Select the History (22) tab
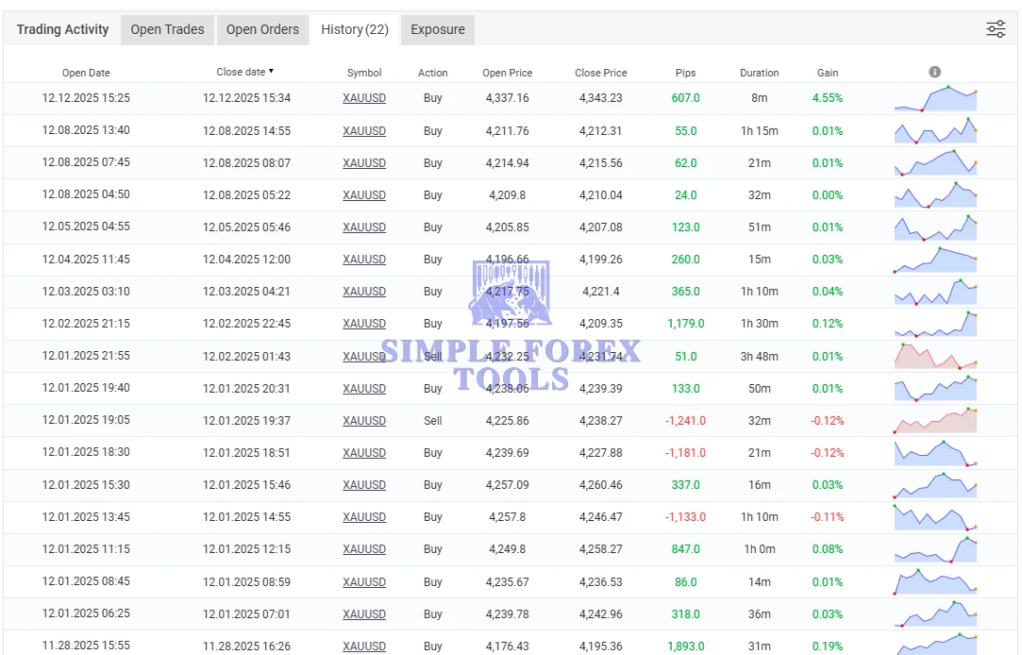The image size is (1022, 655). (x=355, y=29)
